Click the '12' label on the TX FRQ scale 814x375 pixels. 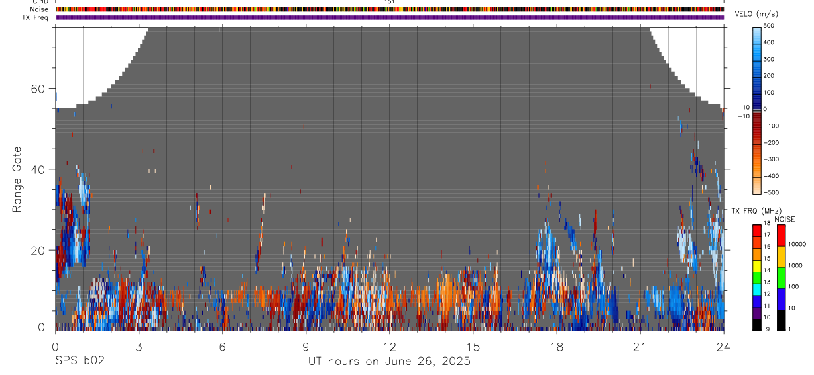click(x=767, y=294)
